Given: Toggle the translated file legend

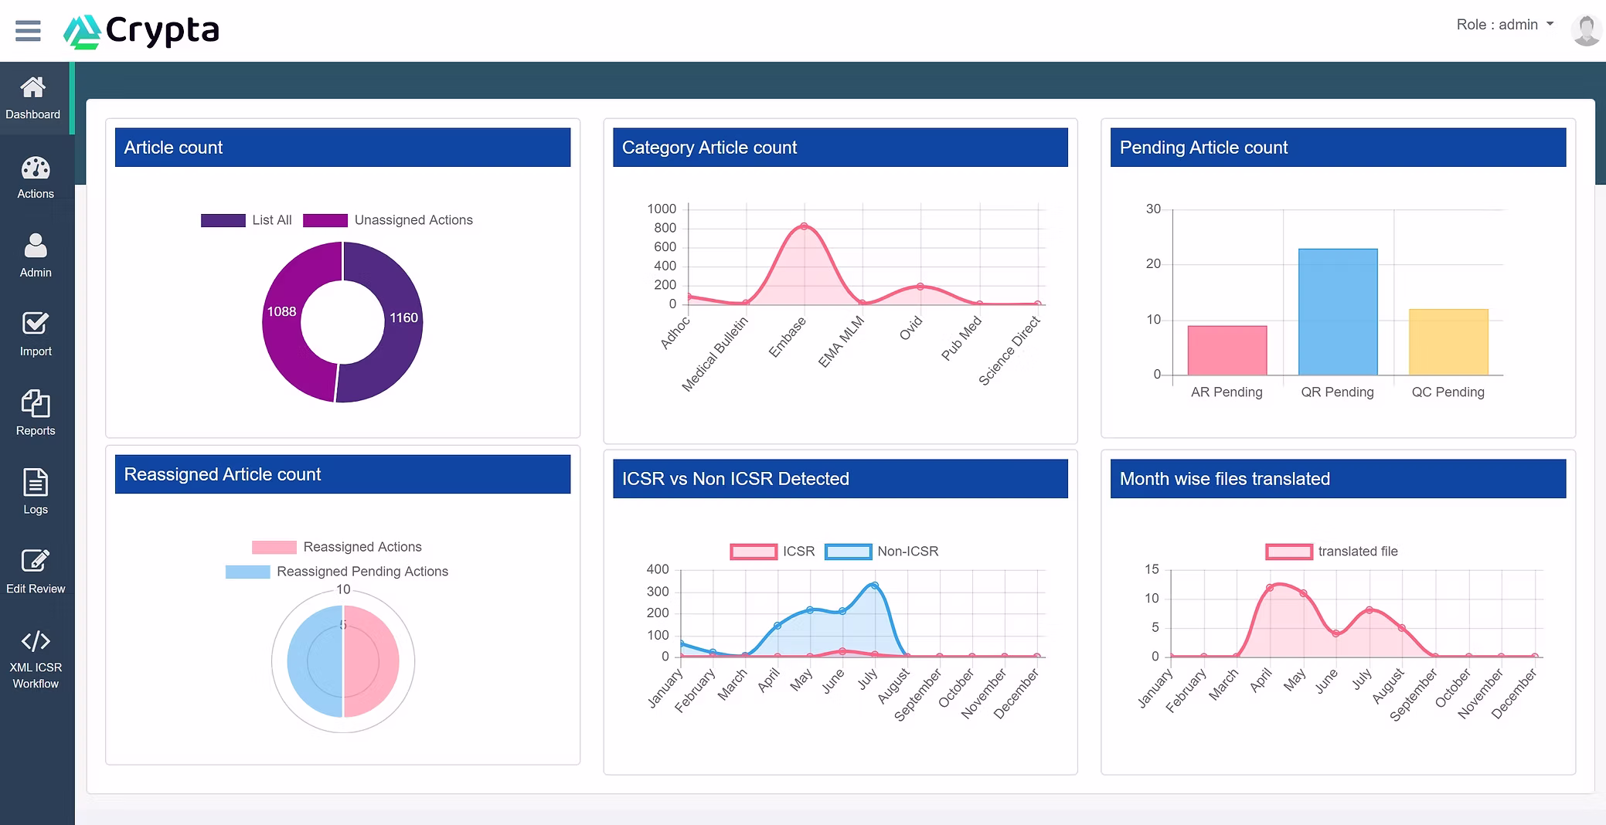Looking at the screenshot, I should click(1332, 552).
